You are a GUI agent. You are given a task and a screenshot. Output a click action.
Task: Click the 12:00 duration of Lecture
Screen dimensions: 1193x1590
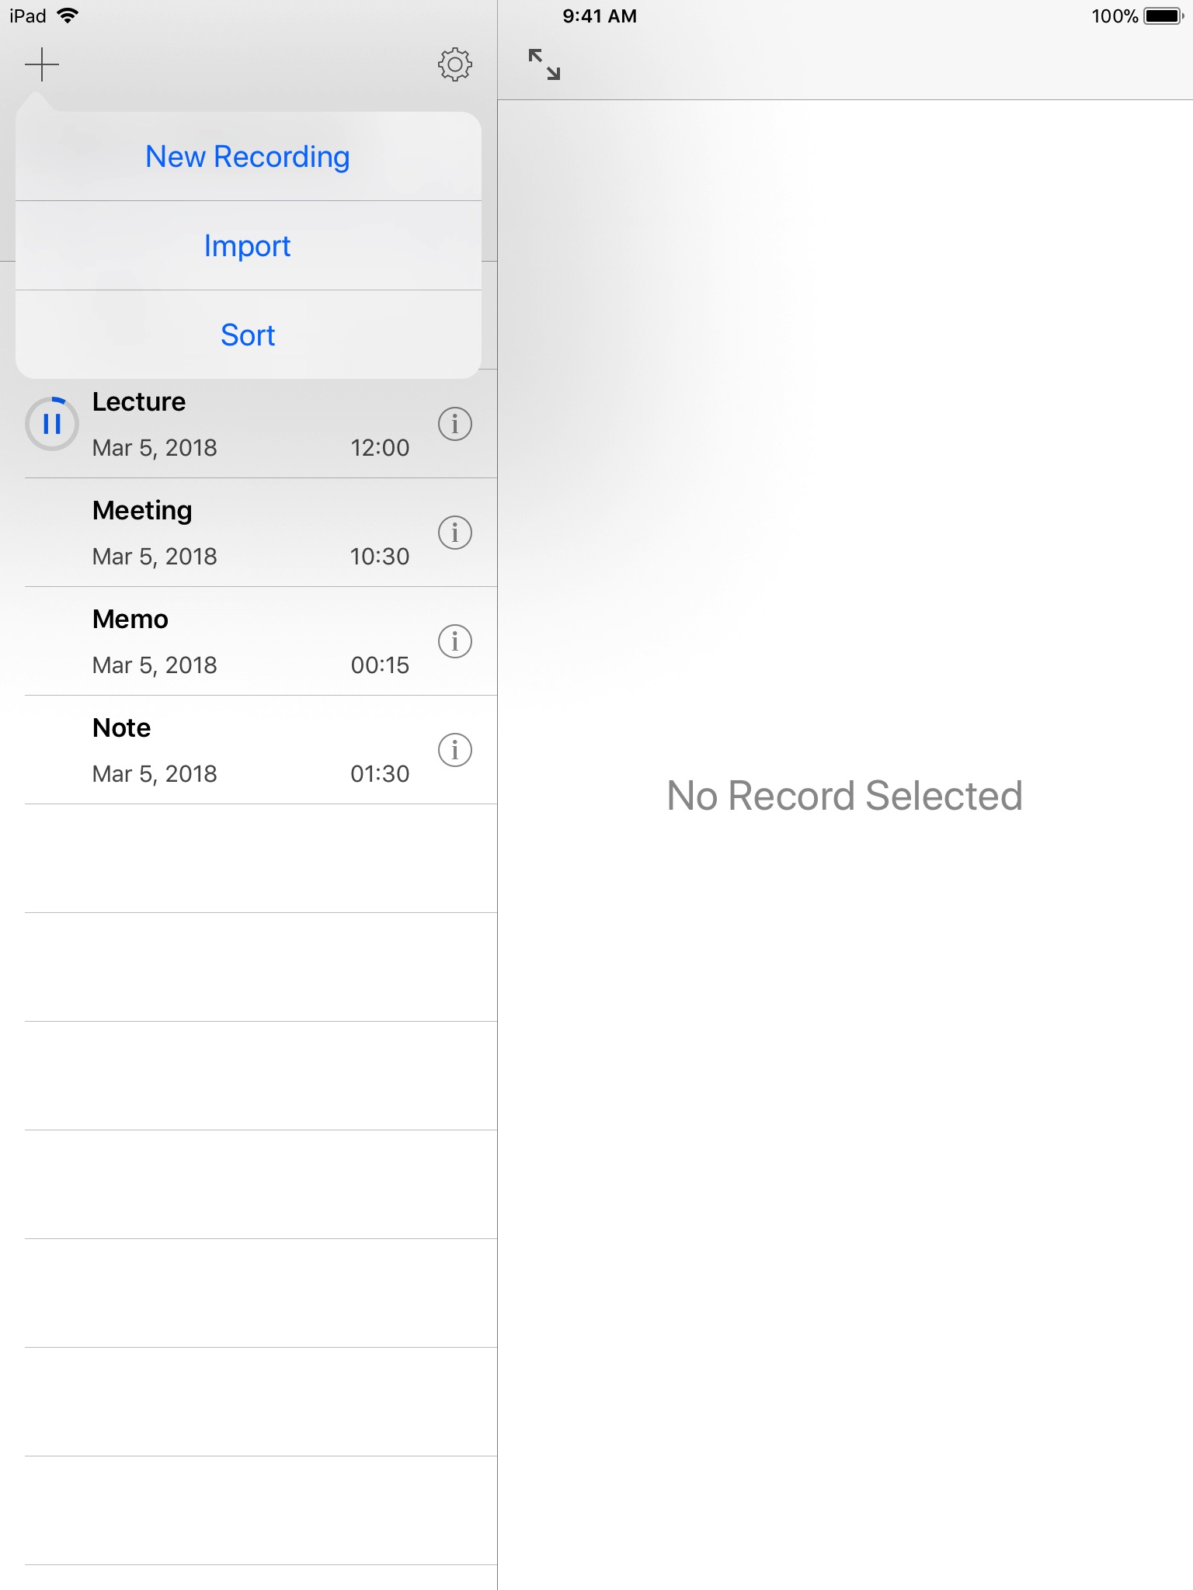(x=380, y=448)
